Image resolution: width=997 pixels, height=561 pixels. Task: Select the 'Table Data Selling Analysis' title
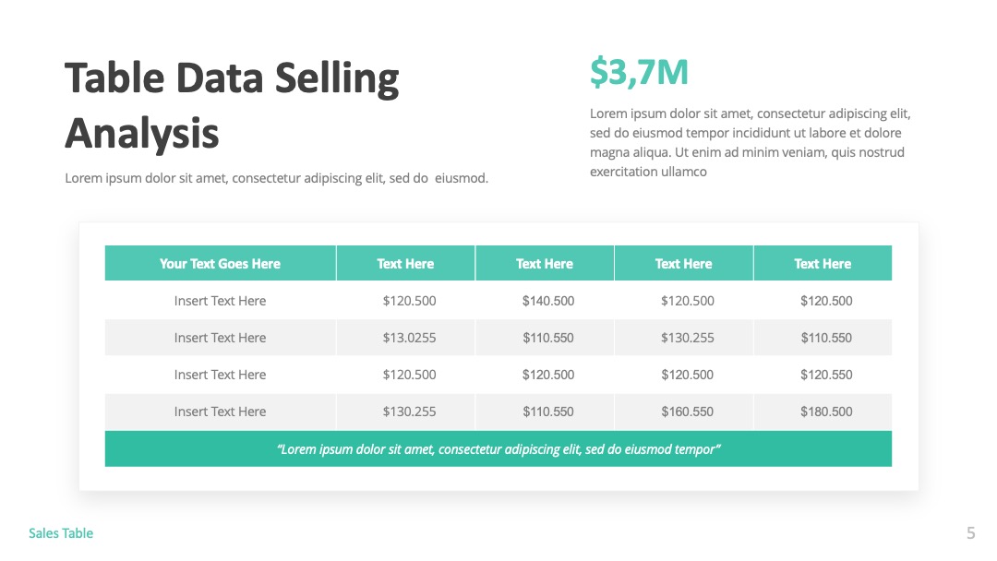[232, 105]
